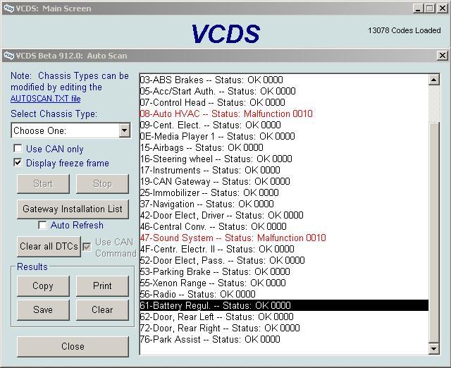Click Clear all DTCs button
The height and width of the screenshot is (368, 451).
pos(49,246)
